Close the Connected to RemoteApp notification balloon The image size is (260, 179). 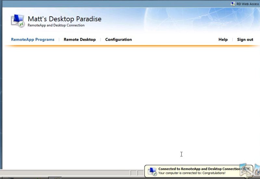[x=248, y=169]
